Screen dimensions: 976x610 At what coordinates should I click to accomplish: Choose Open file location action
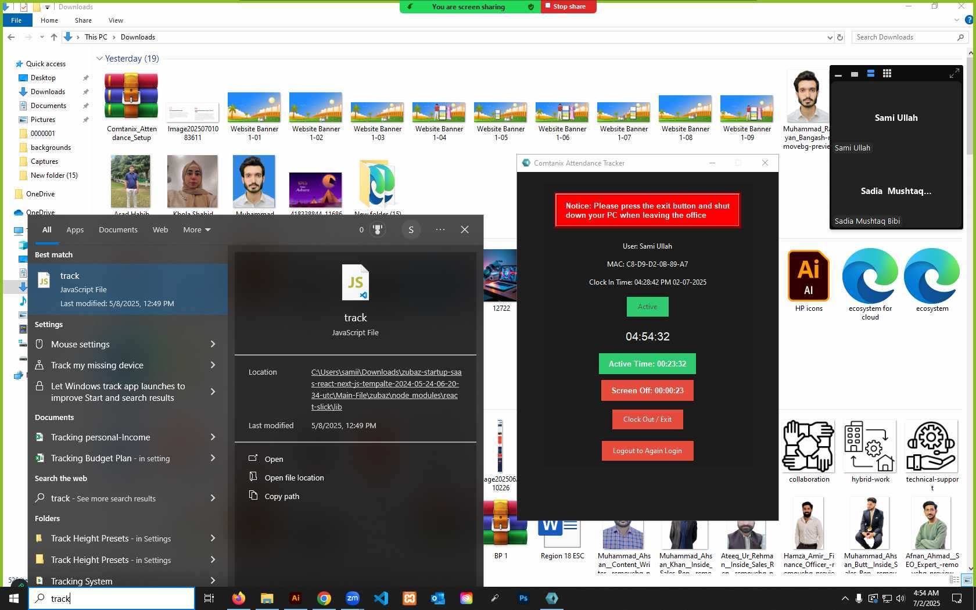(x=294, y=478)
